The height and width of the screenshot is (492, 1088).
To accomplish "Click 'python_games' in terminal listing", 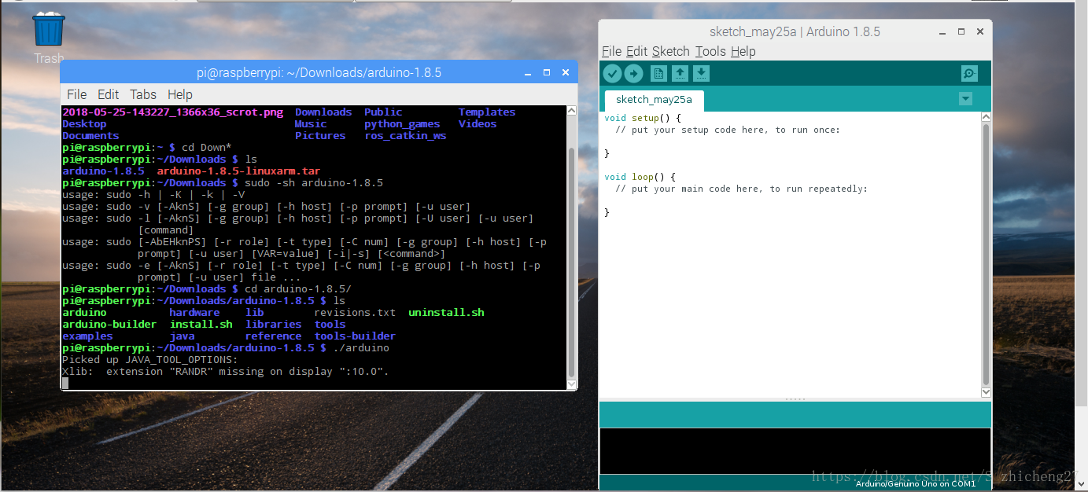I will 402,123.
